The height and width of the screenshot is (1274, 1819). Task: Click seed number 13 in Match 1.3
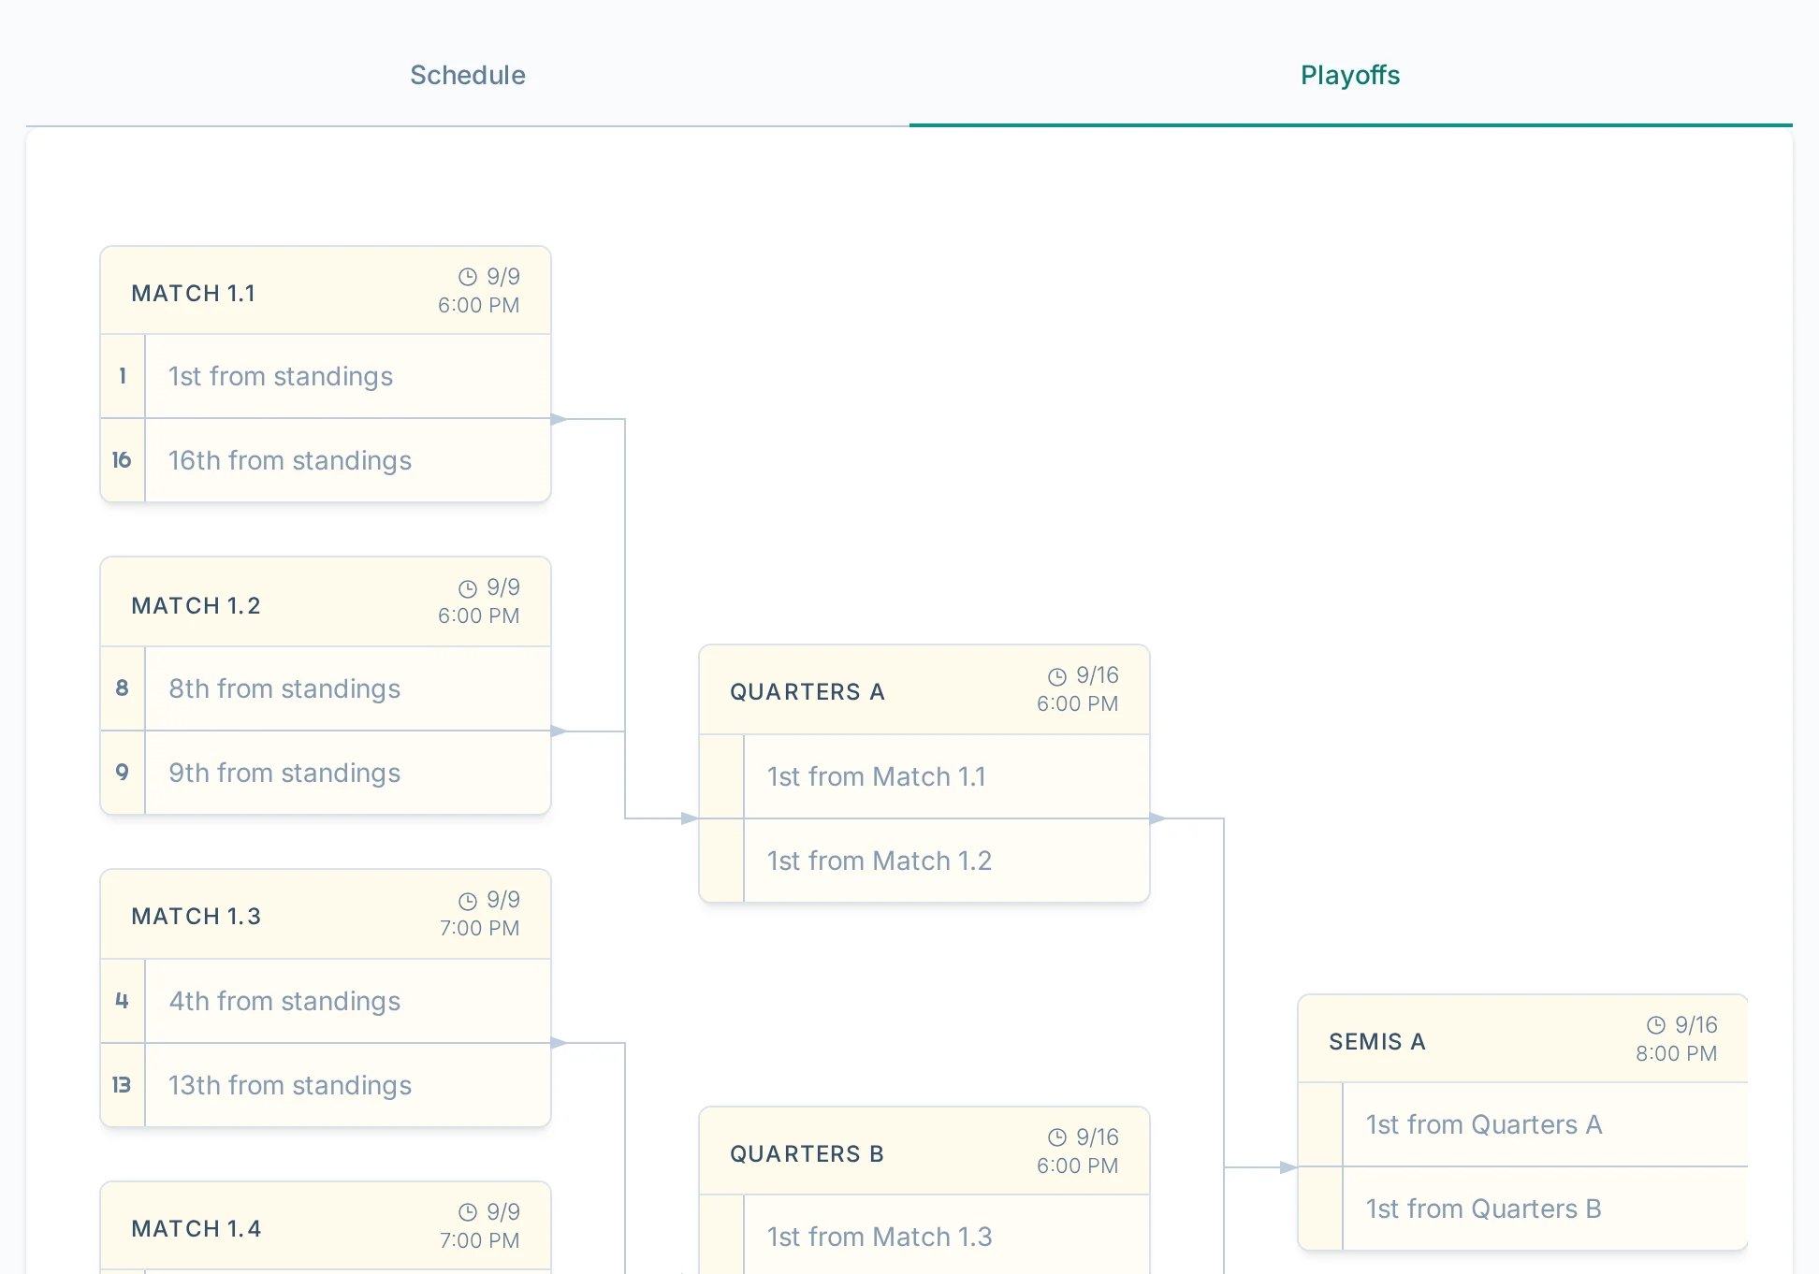(122, 1085)
